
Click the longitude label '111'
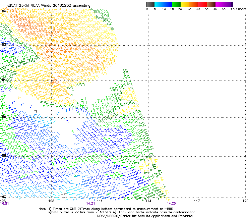[x=100, y=201]
